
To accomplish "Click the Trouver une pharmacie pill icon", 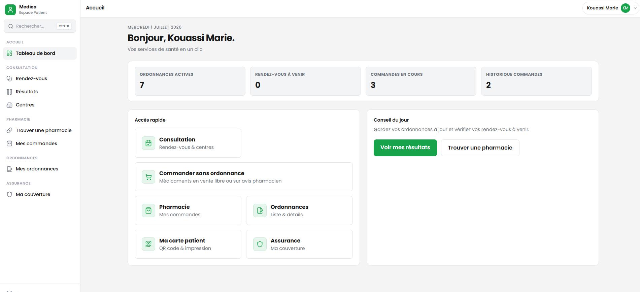I will pos(9,130).
